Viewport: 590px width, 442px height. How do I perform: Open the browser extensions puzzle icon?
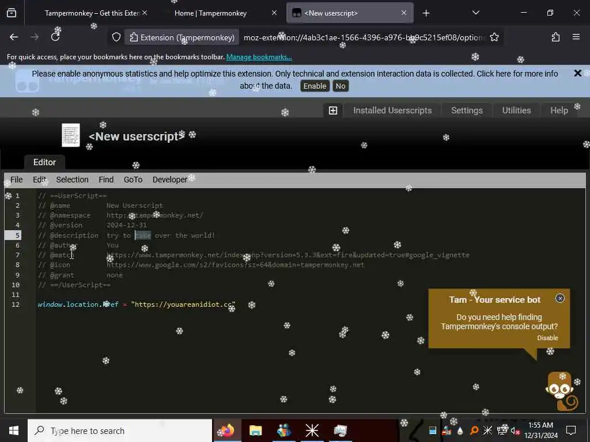555,37
